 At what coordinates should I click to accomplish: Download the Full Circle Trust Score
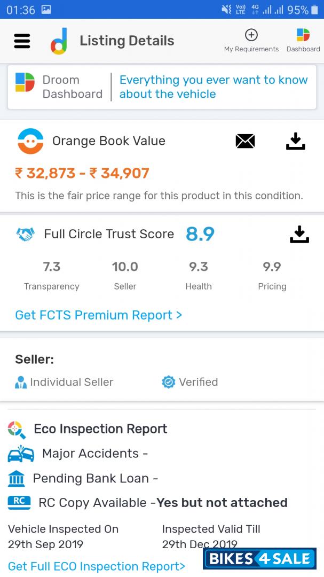[x=299, y=235]
